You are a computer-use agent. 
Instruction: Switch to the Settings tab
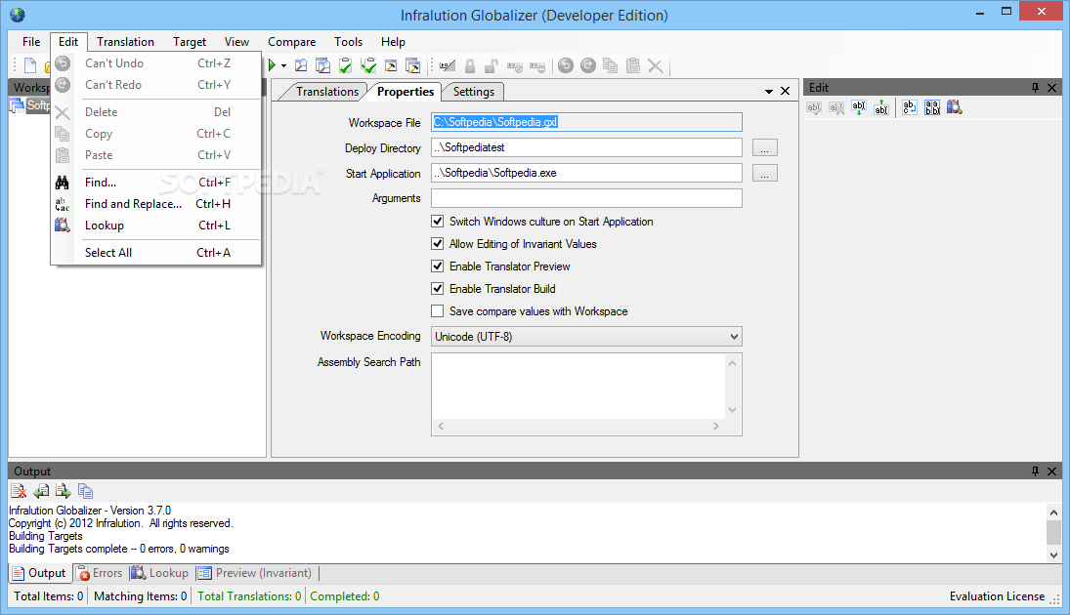tap(474, 92)
